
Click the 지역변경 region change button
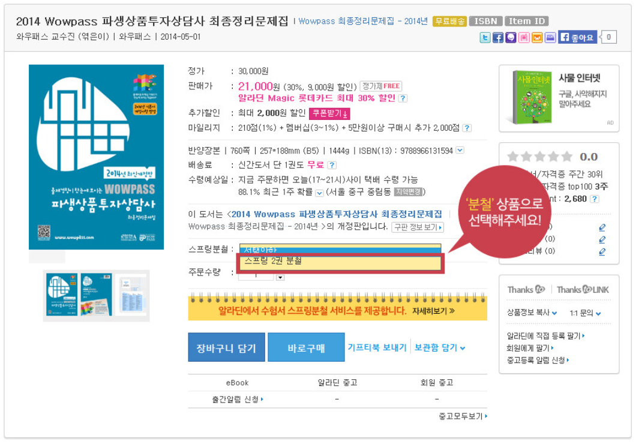(409, 192)
